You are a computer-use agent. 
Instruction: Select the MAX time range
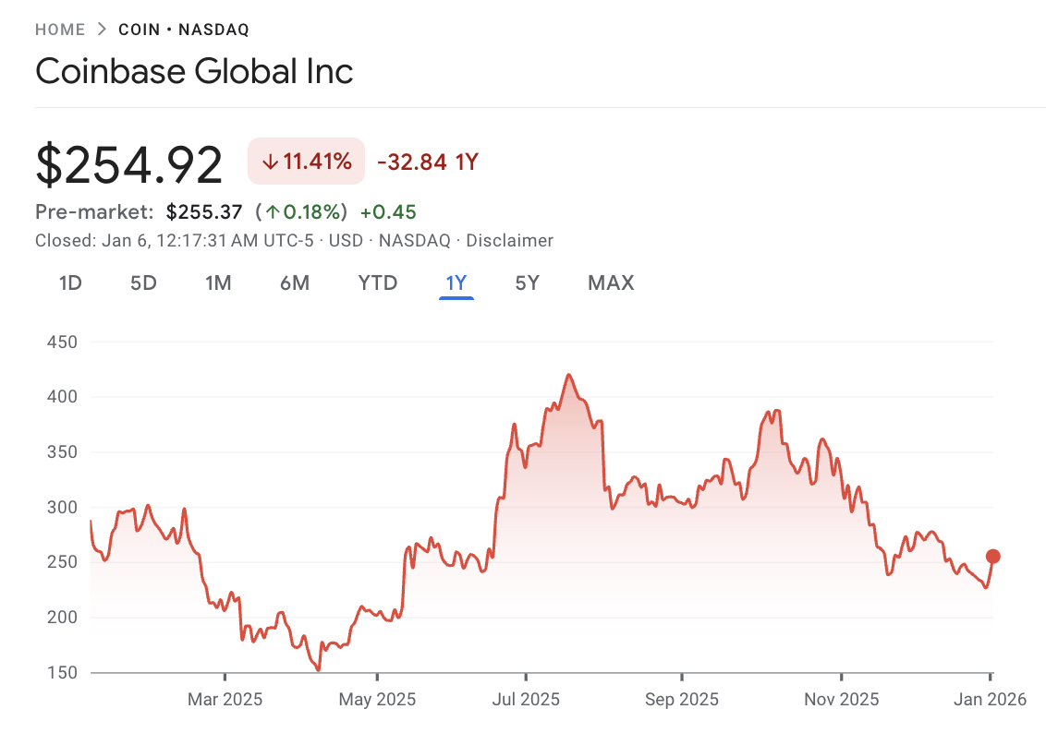point(611,283)
